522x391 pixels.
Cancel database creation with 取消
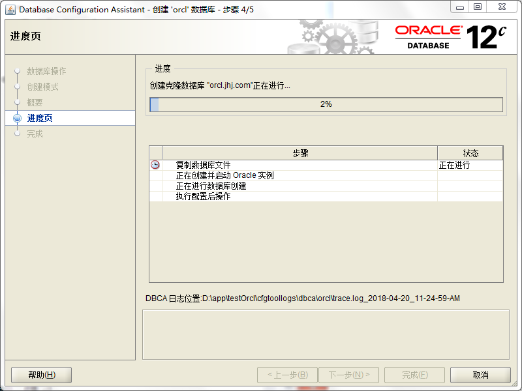[x=480, y=375]
